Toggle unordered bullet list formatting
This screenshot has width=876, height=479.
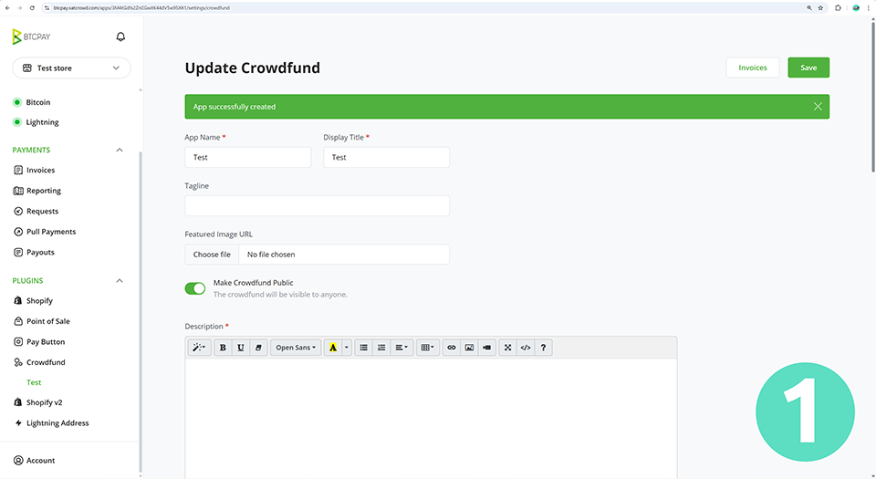[x=363, y=348]
